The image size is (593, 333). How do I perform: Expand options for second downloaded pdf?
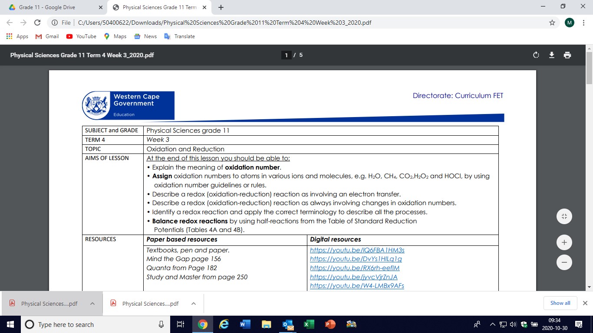pos(194,304)
